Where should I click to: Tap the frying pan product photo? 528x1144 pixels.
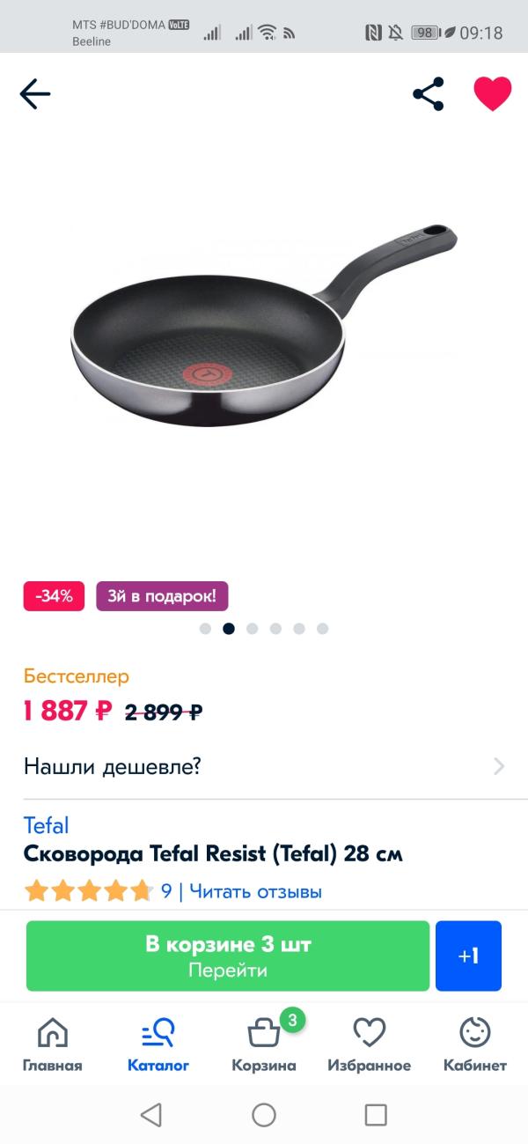point(264,328)
